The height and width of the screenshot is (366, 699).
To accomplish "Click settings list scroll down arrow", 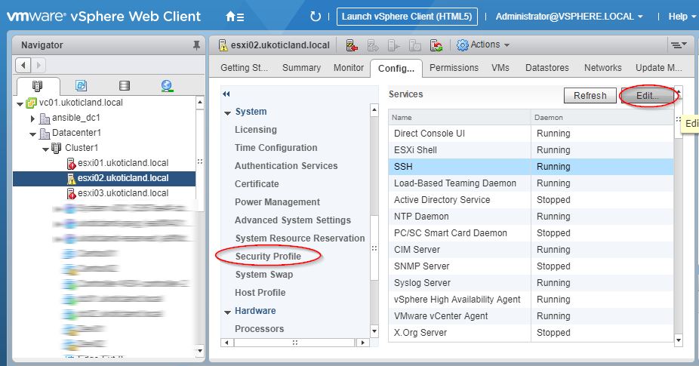I will 374,331.
